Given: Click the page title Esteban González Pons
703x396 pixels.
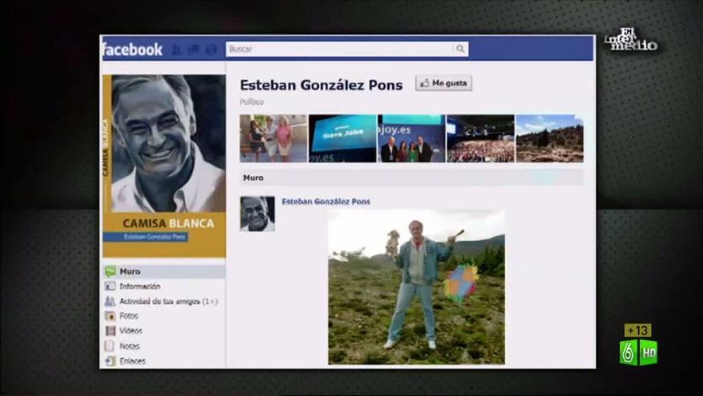Looking at the screenshot, I should pos(321,85).
